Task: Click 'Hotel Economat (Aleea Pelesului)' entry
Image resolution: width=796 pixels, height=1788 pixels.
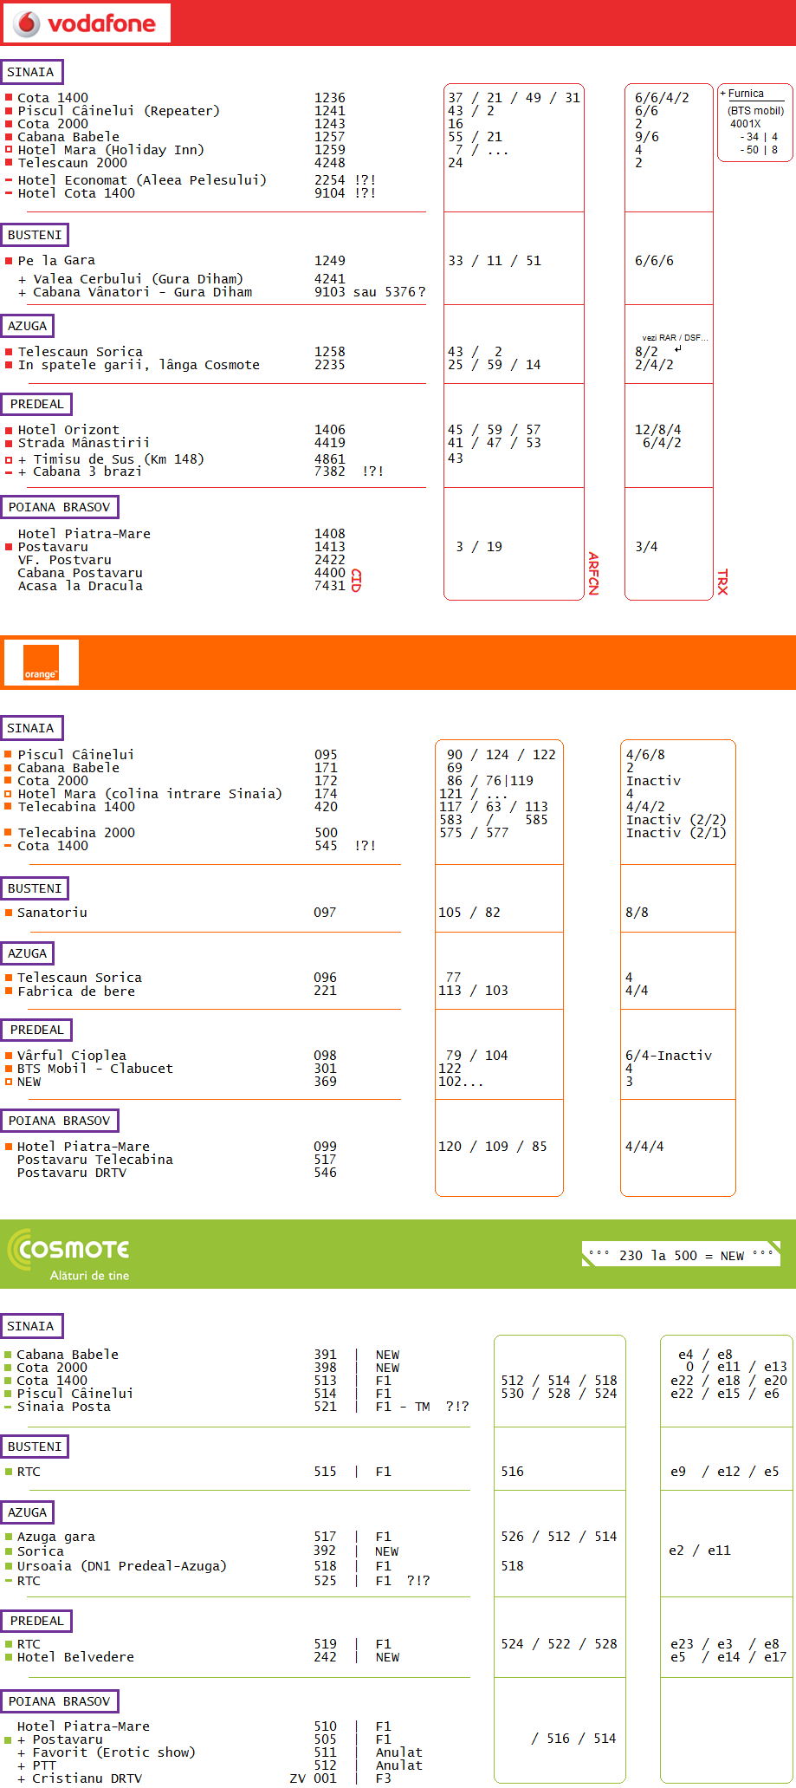Action: [142, 180]
